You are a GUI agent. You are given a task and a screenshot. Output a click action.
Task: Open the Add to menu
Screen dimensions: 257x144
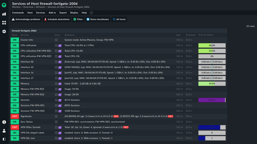coord(52,13)
